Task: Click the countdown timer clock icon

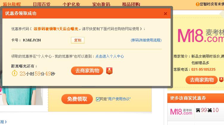Action: pos(14,73)
